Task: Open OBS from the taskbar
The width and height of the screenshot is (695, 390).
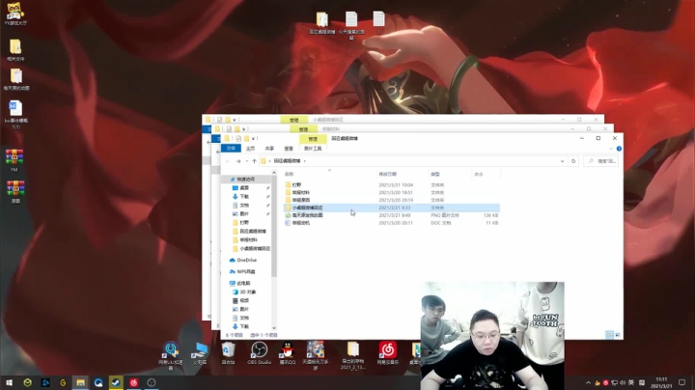Action: (152, 382)
